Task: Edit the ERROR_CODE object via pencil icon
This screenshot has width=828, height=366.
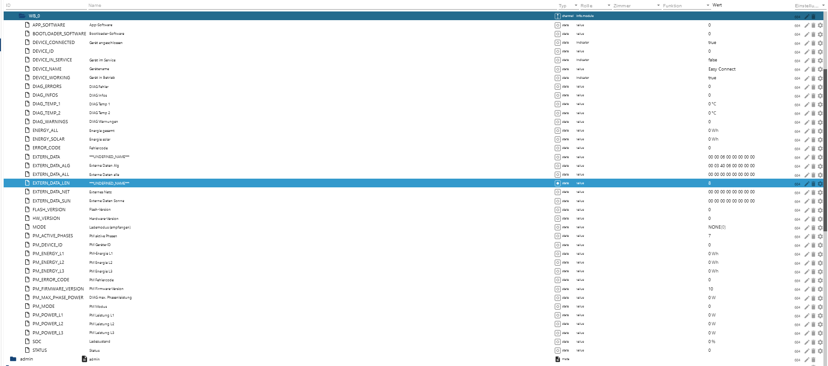Action: [x=806, y=148]
